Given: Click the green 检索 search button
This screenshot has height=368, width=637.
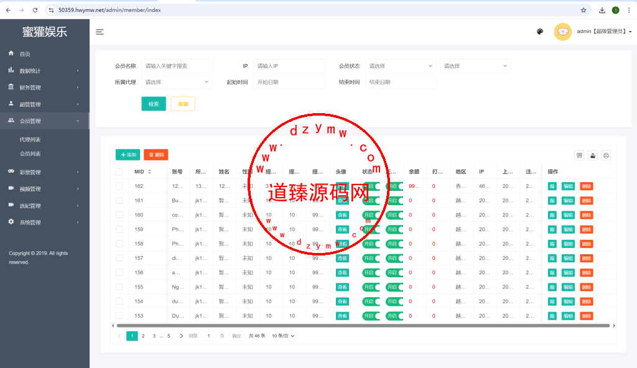Looking at the screenshot, I should (x=154, y=104).
